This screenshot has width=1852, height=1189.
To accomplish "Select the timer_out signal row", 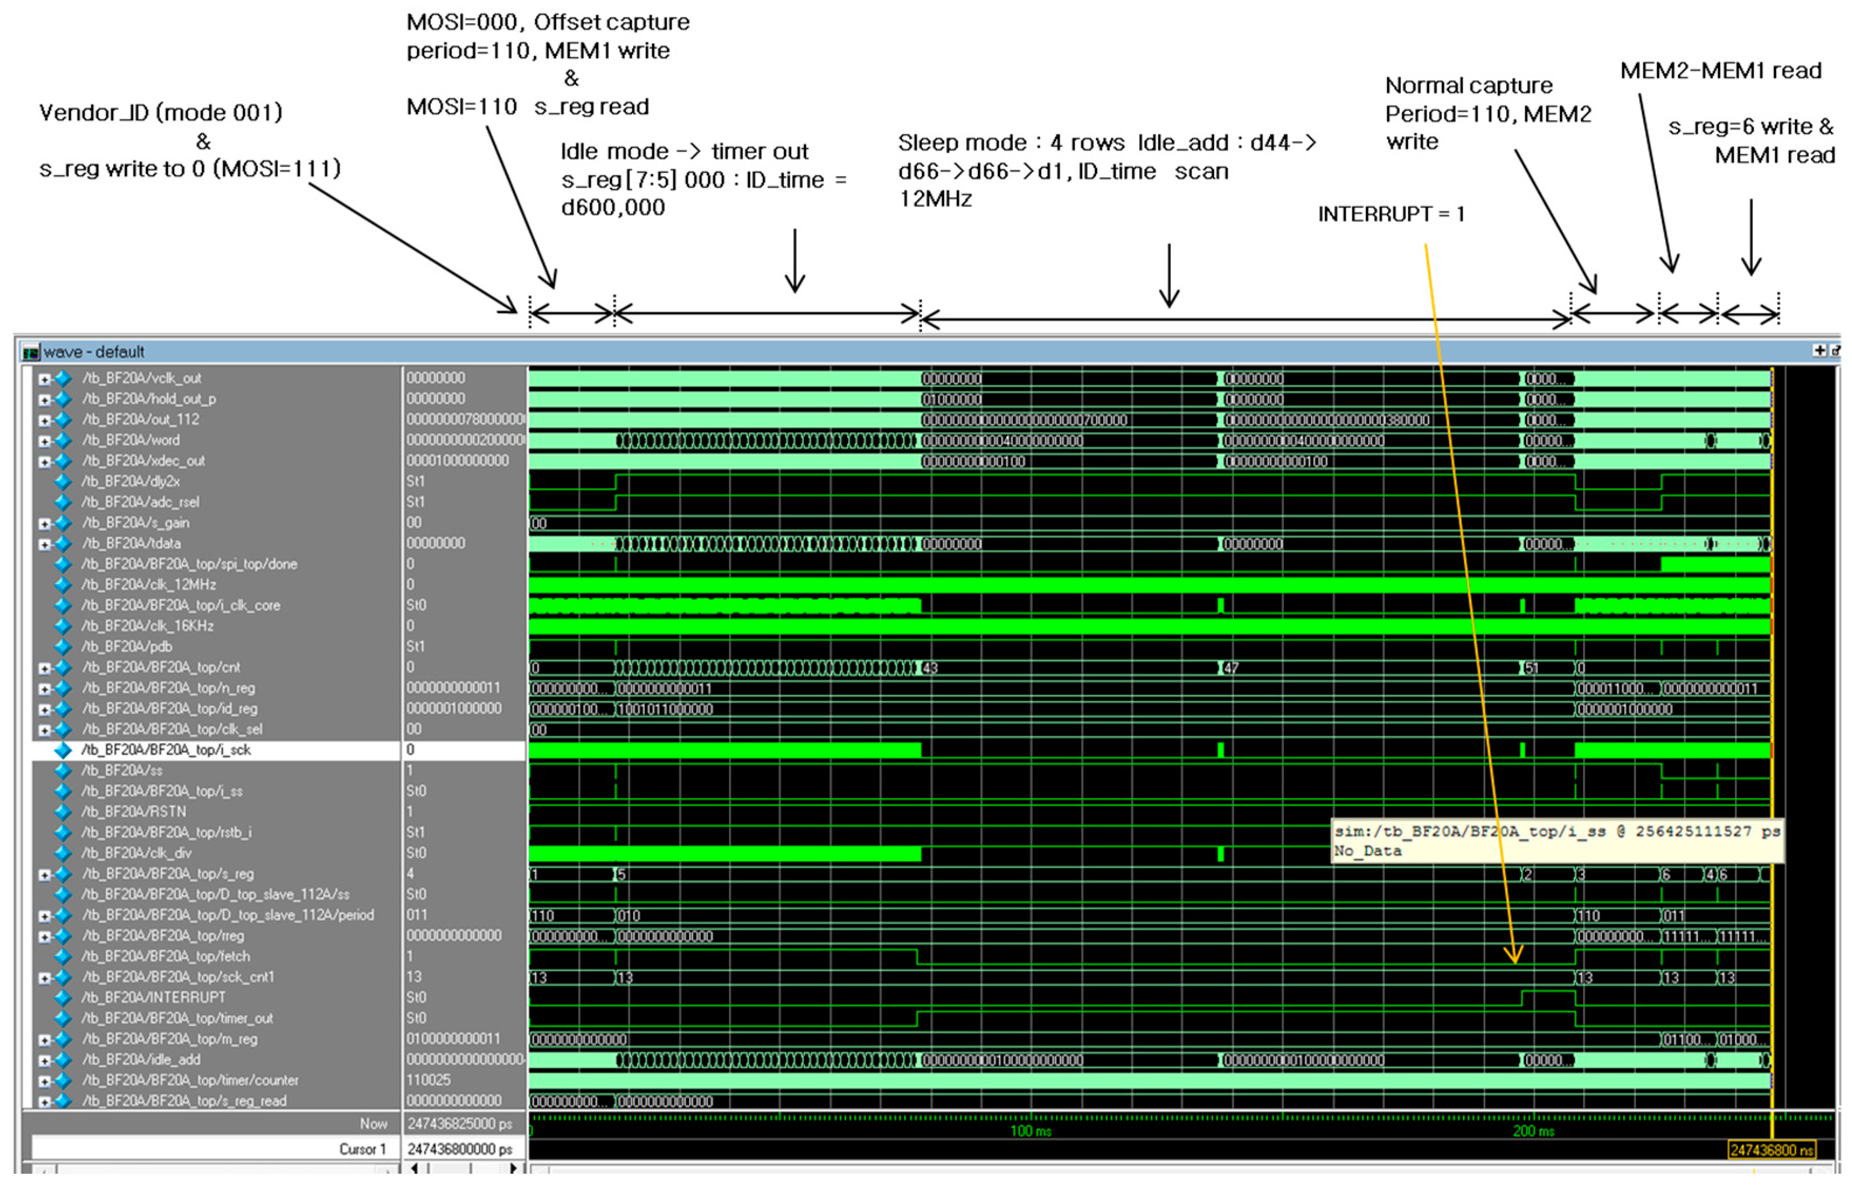I will pyautogui.click(x=178, y=1018).
